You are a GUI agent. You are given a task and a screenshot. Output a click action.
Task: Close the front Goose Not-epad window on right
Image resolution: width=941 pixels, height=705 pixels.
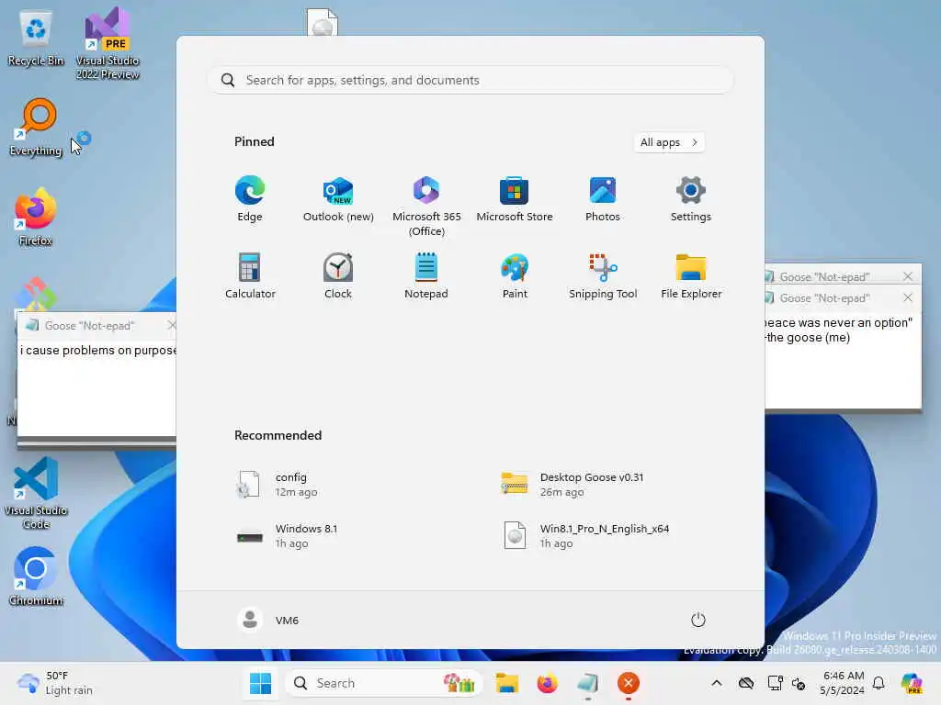907,297
